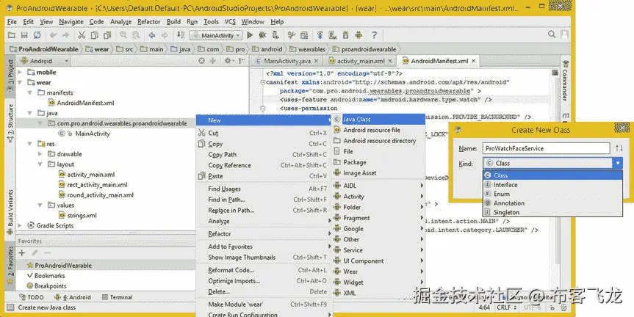
Task: Select strings.xml in the project tree
Action: (82, 215)
